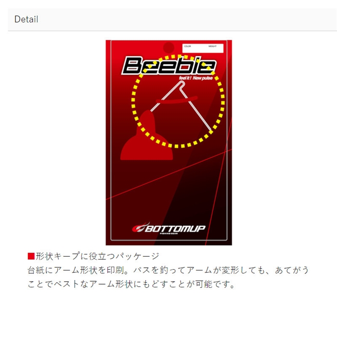Click the text line ending 可能です
The height and width of the screenshot is (337, 337).
point(131,284)
